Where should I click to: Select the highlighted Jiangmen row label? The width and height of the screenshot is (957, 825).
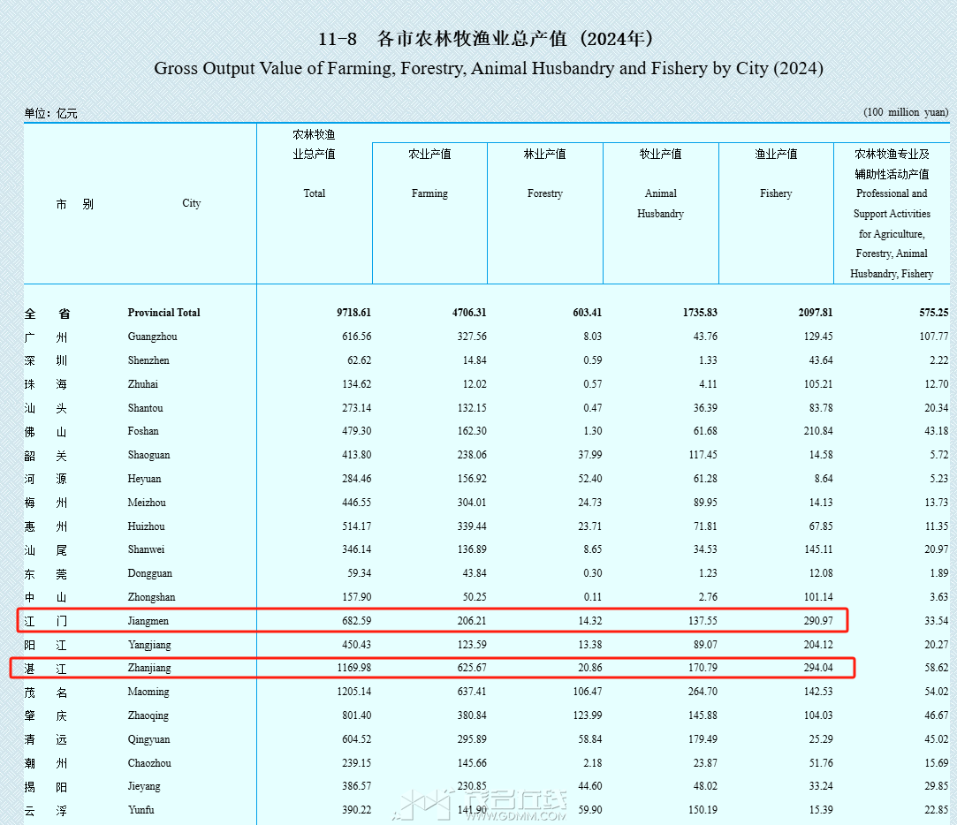click(148, 621)
